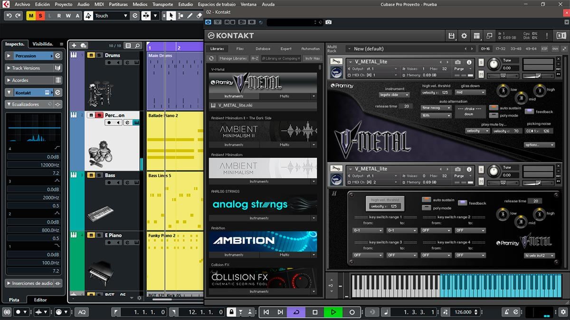Open the Transporte menu
570x320 pixels.
click(x=162, y=4)
